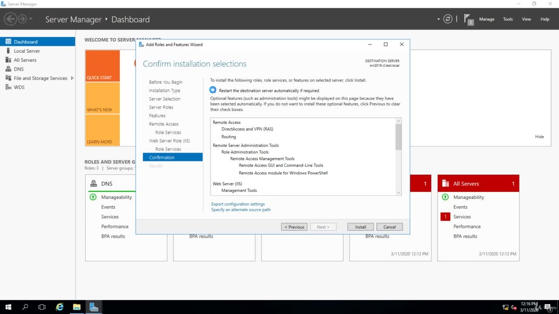Click Hide in the welcome panel

coord(539,137)
